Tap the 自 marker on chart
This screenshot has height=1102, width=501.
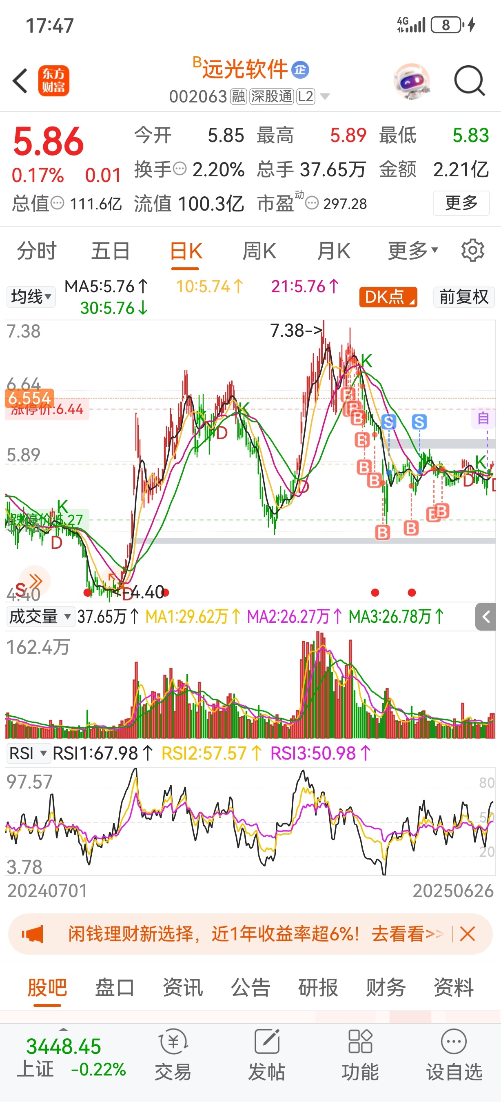click(483, 418)
